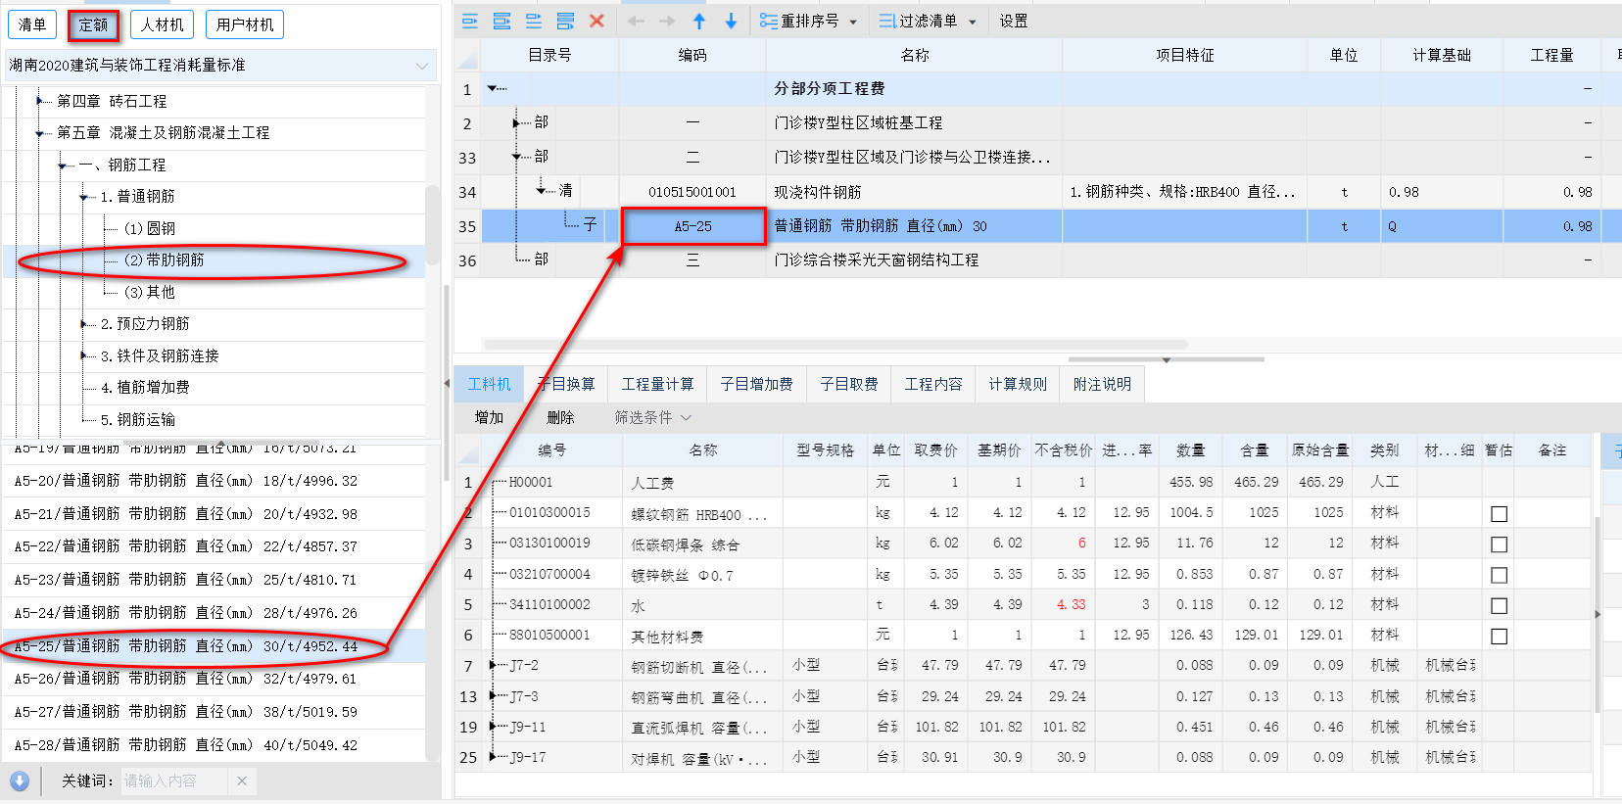
Task: Tick the 暂估 checkbox for 螺纹钢筋 HRB400 row
Action: coord(1499,513)
